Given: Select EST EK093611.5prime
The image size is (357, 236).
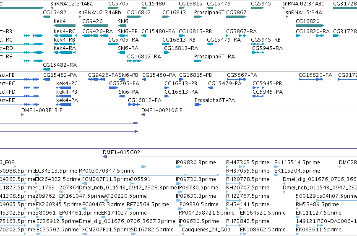Looking at the screenshot, I should 318,229.
